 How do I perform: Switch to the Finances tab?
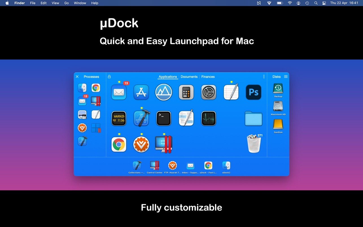[x=208, y=77]
